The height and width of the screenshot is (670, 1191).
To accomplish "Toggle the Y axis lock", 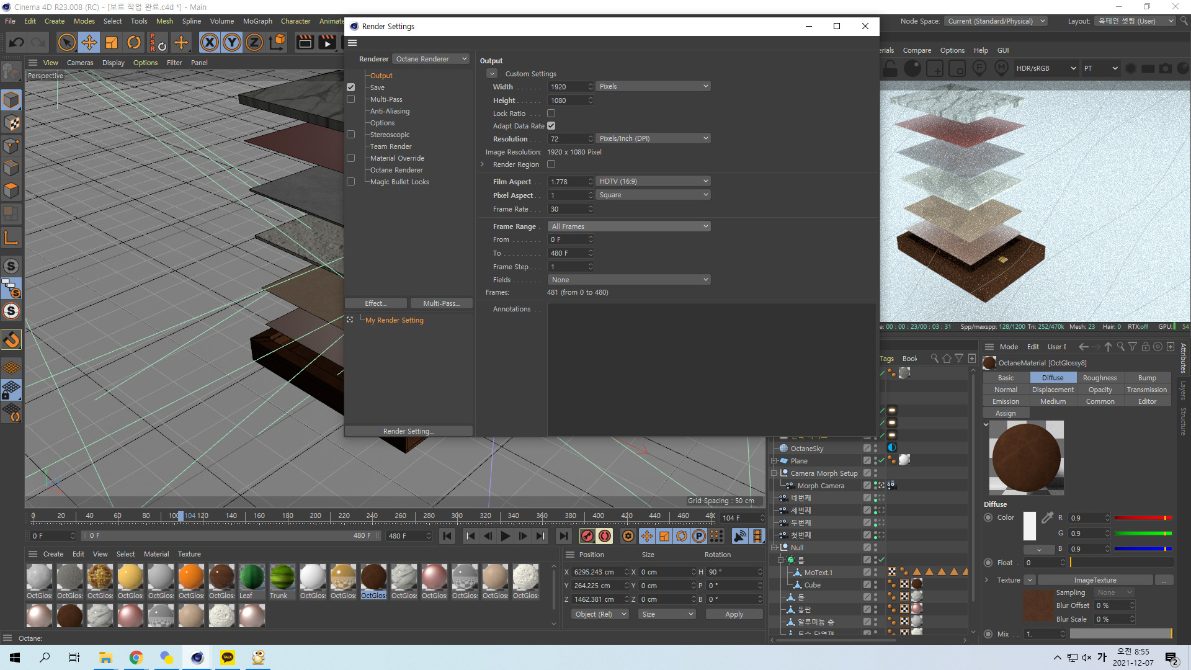I will (232, 42).
